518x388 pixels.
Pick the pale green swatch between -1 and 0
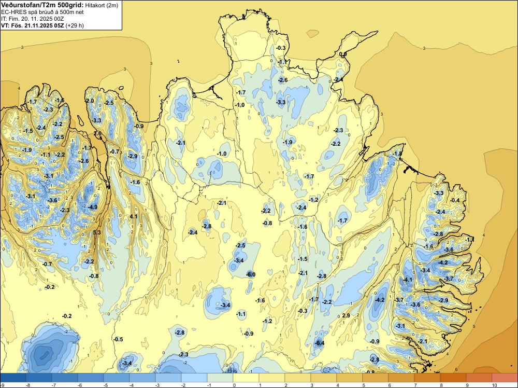(x=220, y=378)
